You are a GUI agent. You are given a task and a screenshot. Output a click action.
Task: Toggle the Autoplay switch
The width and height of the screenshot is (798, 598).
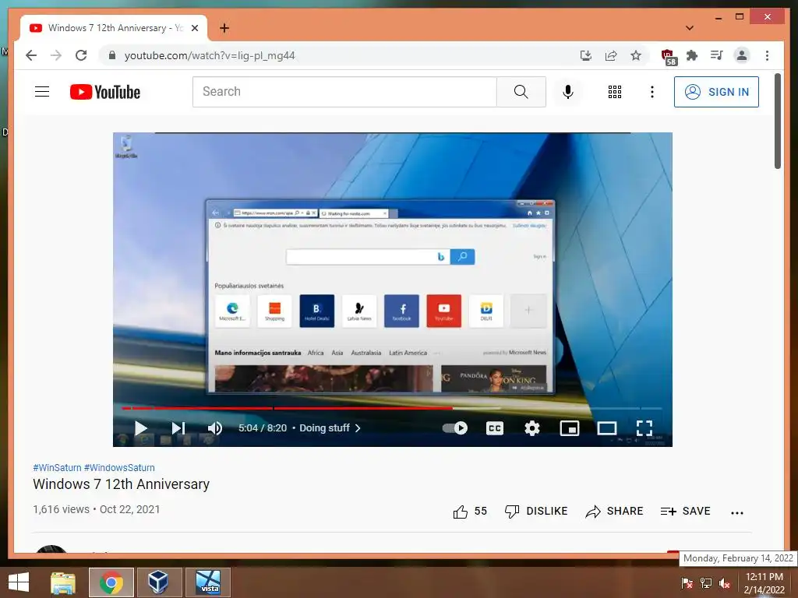click(454, 428)
